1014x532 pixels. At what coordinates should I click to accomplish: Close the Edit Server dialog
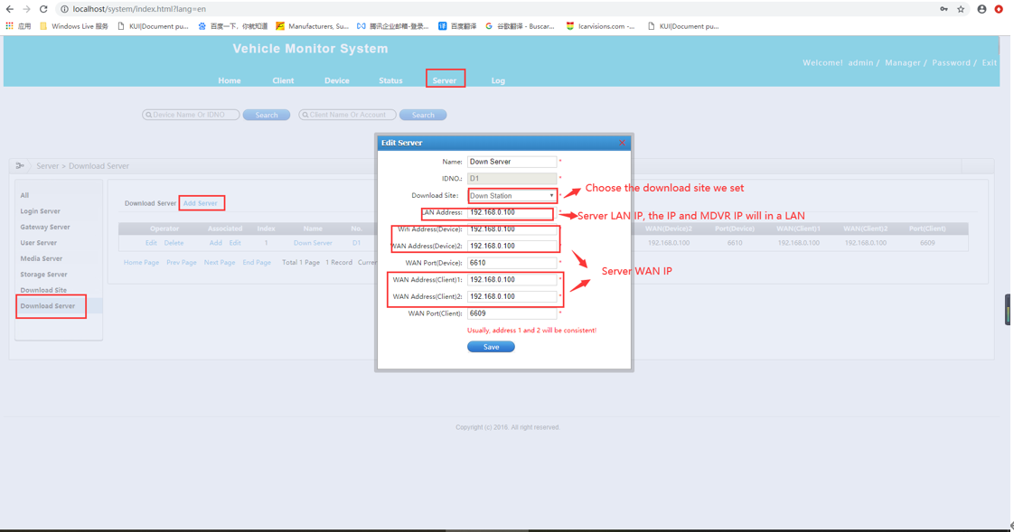(622, 143)
